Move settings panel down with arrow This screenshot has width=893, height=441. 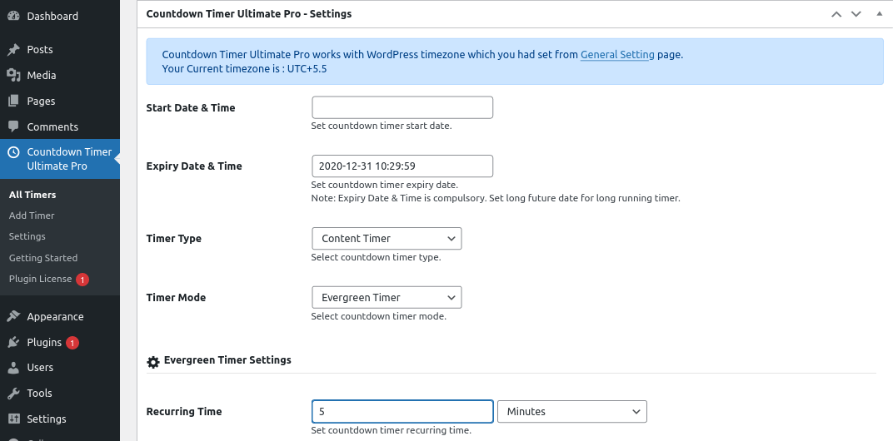pyautogui.click(x=856, y=14)
